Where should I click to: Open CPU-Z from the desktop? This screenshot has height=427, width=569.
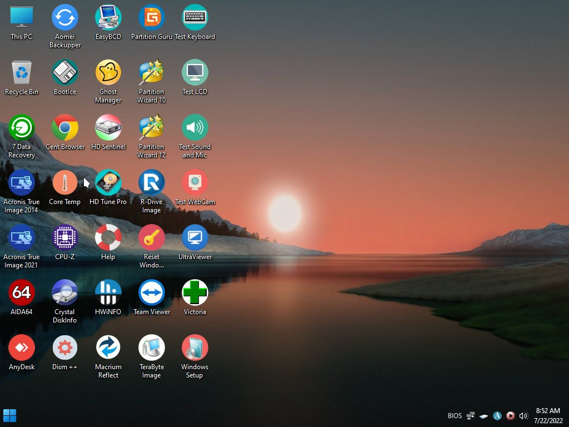click(x=65, y=238)
